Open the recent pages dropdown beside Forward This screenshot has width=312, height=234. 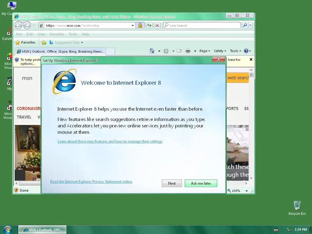pos(34,26)
